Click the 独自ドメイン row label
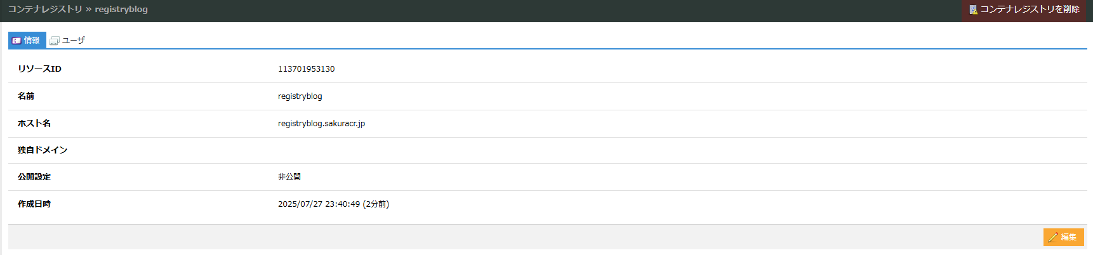This screenshot has height=255, width=1093. coord(43,150)
